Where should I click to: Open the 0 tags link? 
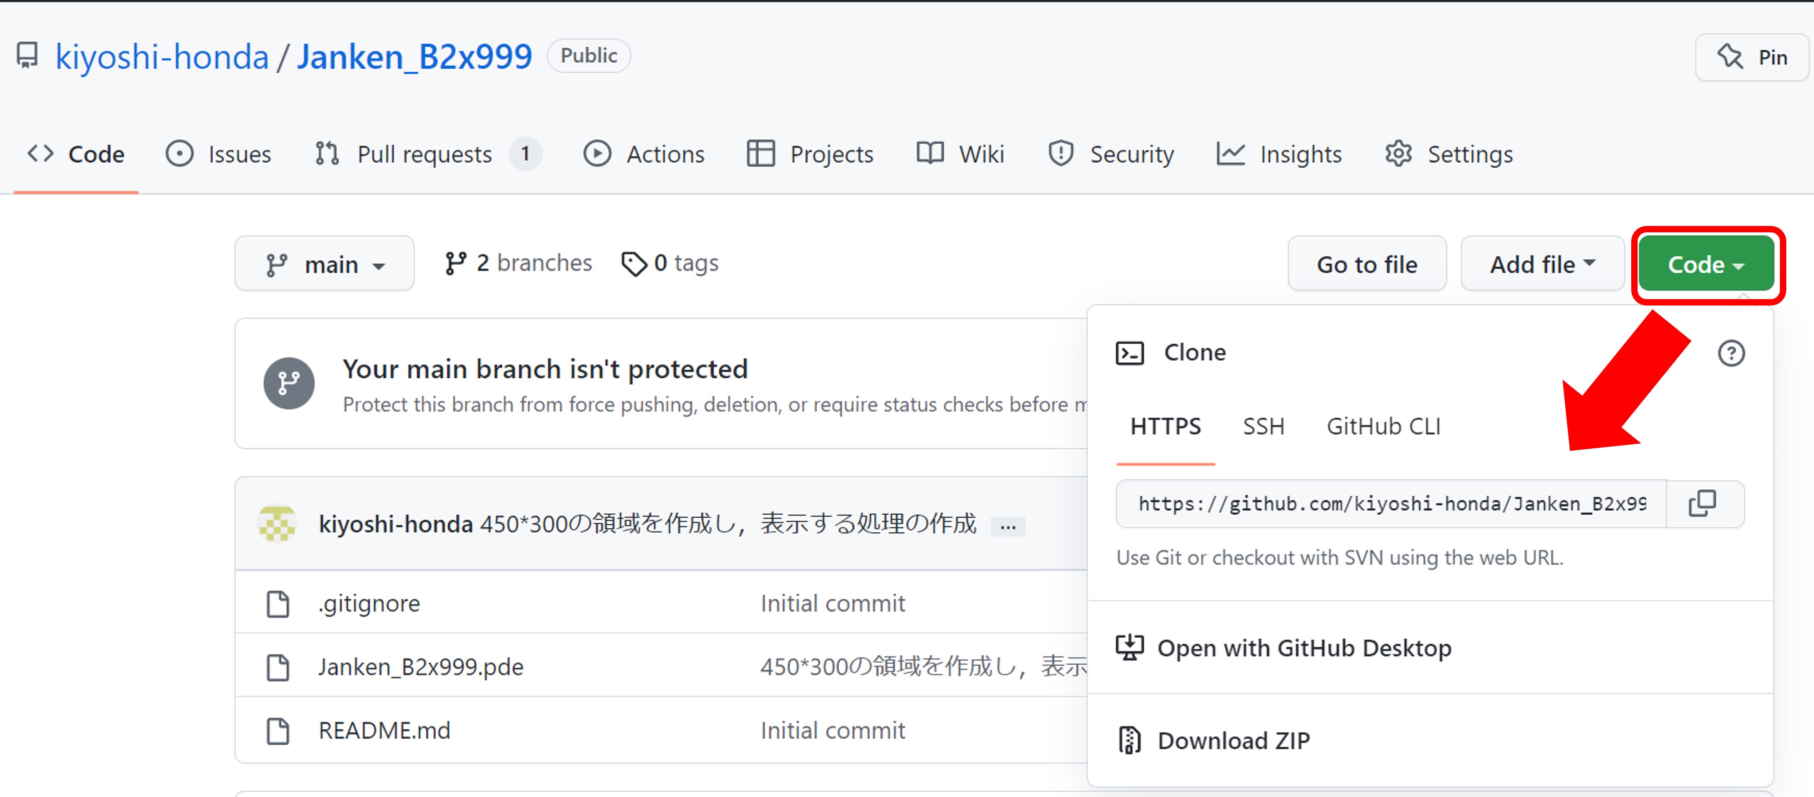coord(671,263)
